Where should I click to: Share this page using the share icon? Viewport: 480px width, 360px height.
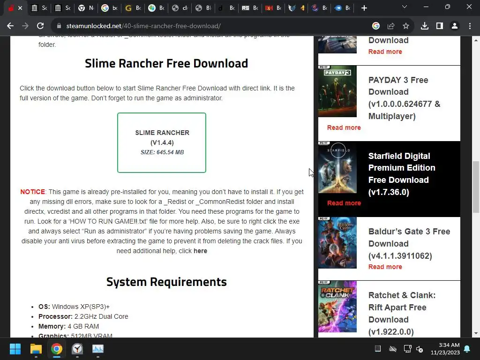pyautogui.click(x=391, y=26)
